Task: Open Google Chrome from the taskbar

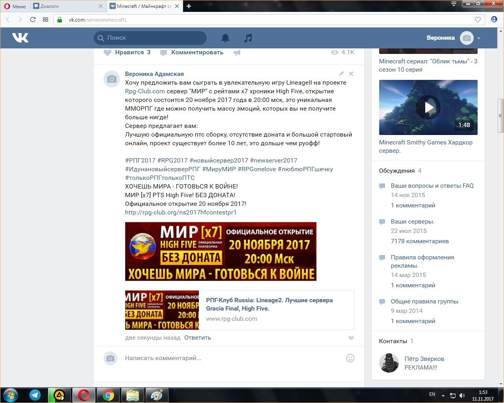Action: coord(108,395)
